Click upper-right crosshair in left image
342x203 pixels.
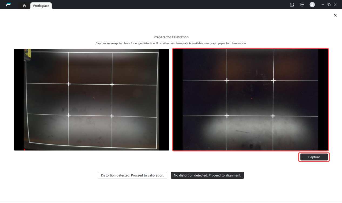tap(112, 85)
